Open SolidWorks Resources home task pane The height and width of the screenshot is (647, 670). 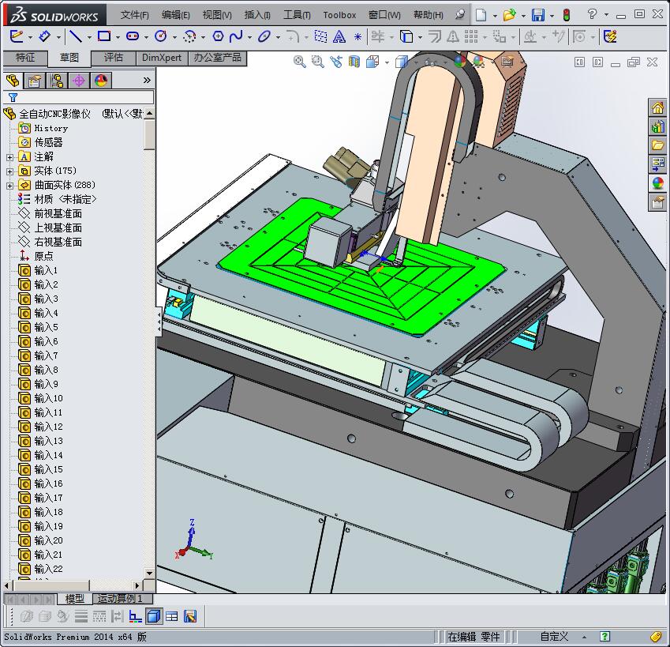pyautogui.click(x=657, y=107)
